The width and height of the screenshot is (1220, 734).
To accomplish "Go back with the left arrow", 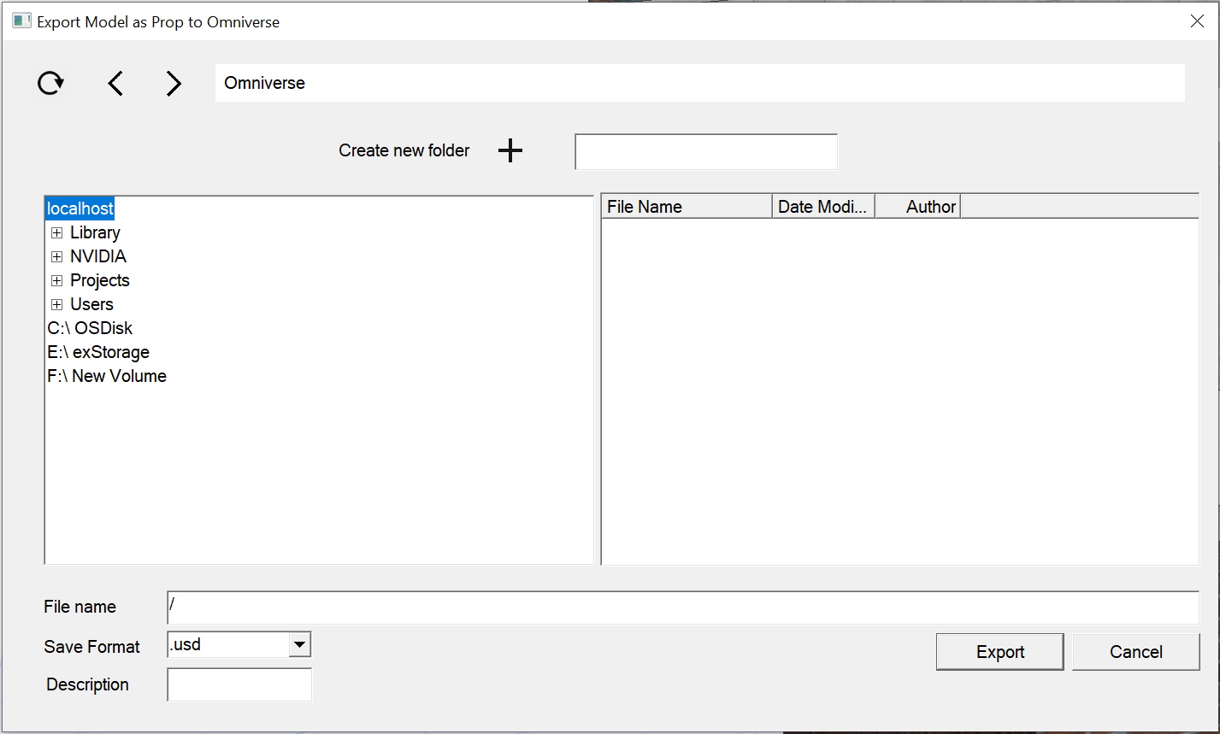I will tap(115, 83).
